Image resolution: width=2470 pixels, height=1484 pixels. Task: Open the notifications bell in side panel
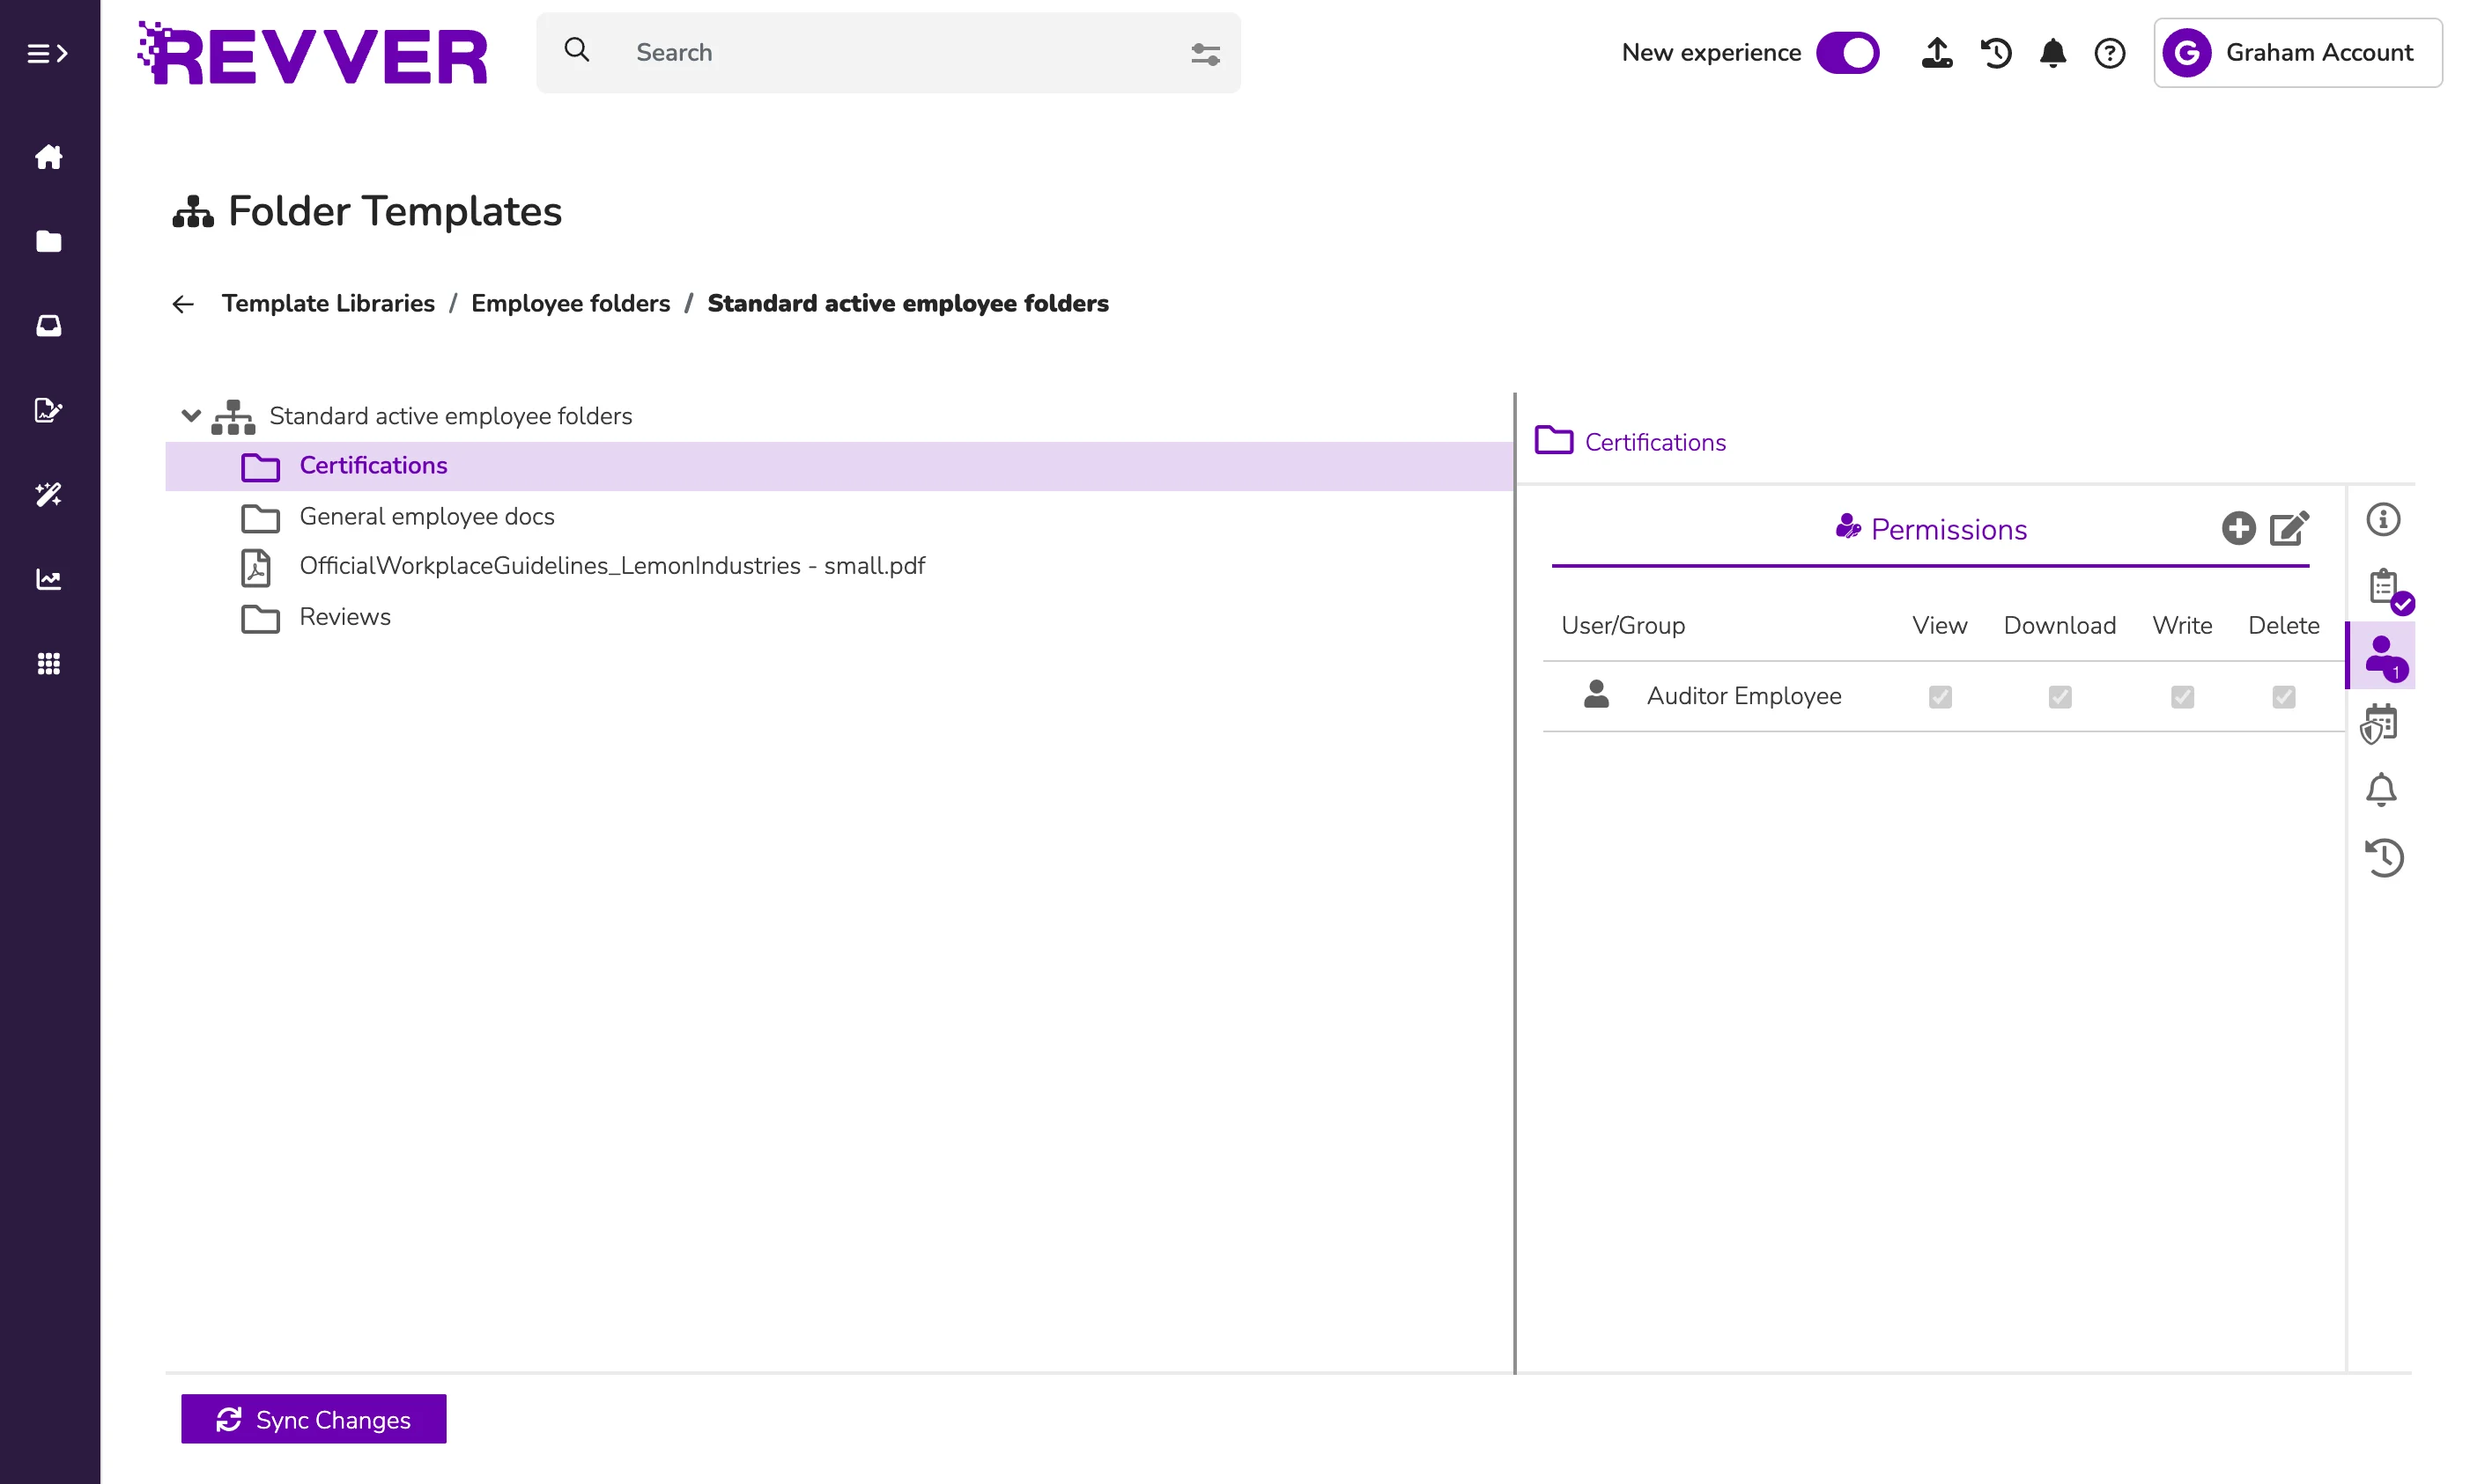(2381, 790)
